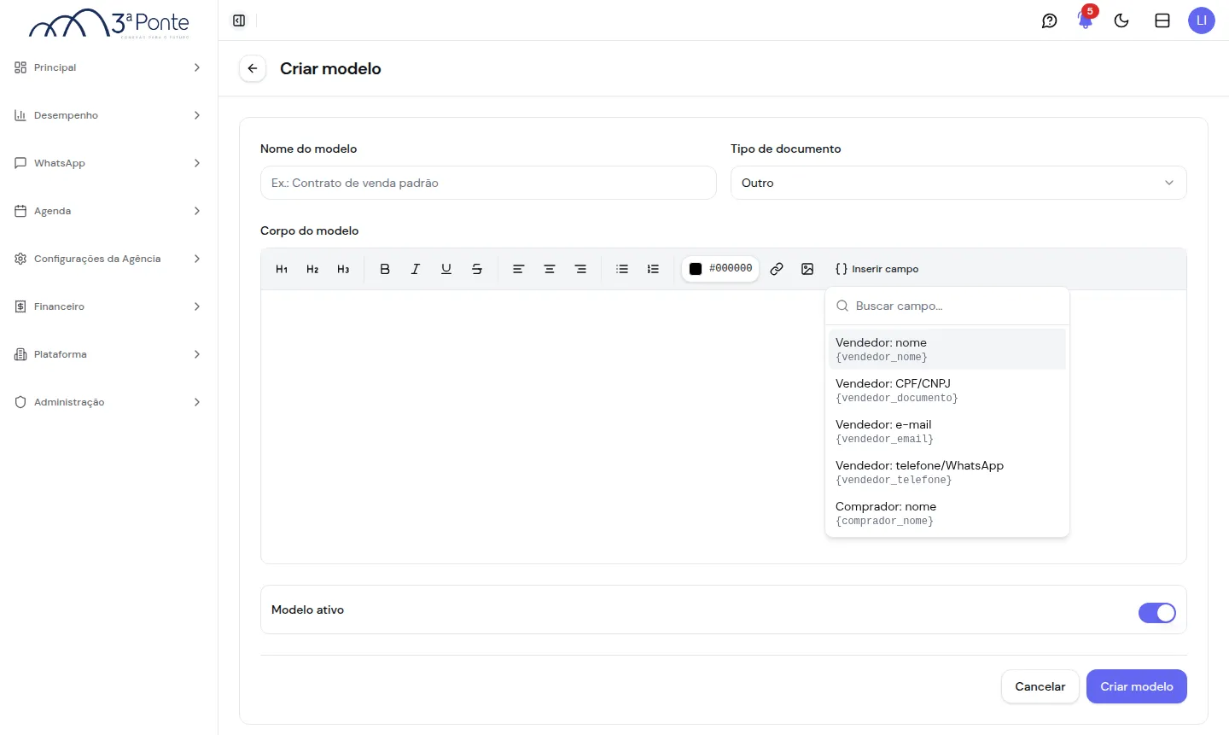Open the Tipo de documento dropdown
Image resolution: width=1229 pixels, height=735 pixels.
pos(958,183)
